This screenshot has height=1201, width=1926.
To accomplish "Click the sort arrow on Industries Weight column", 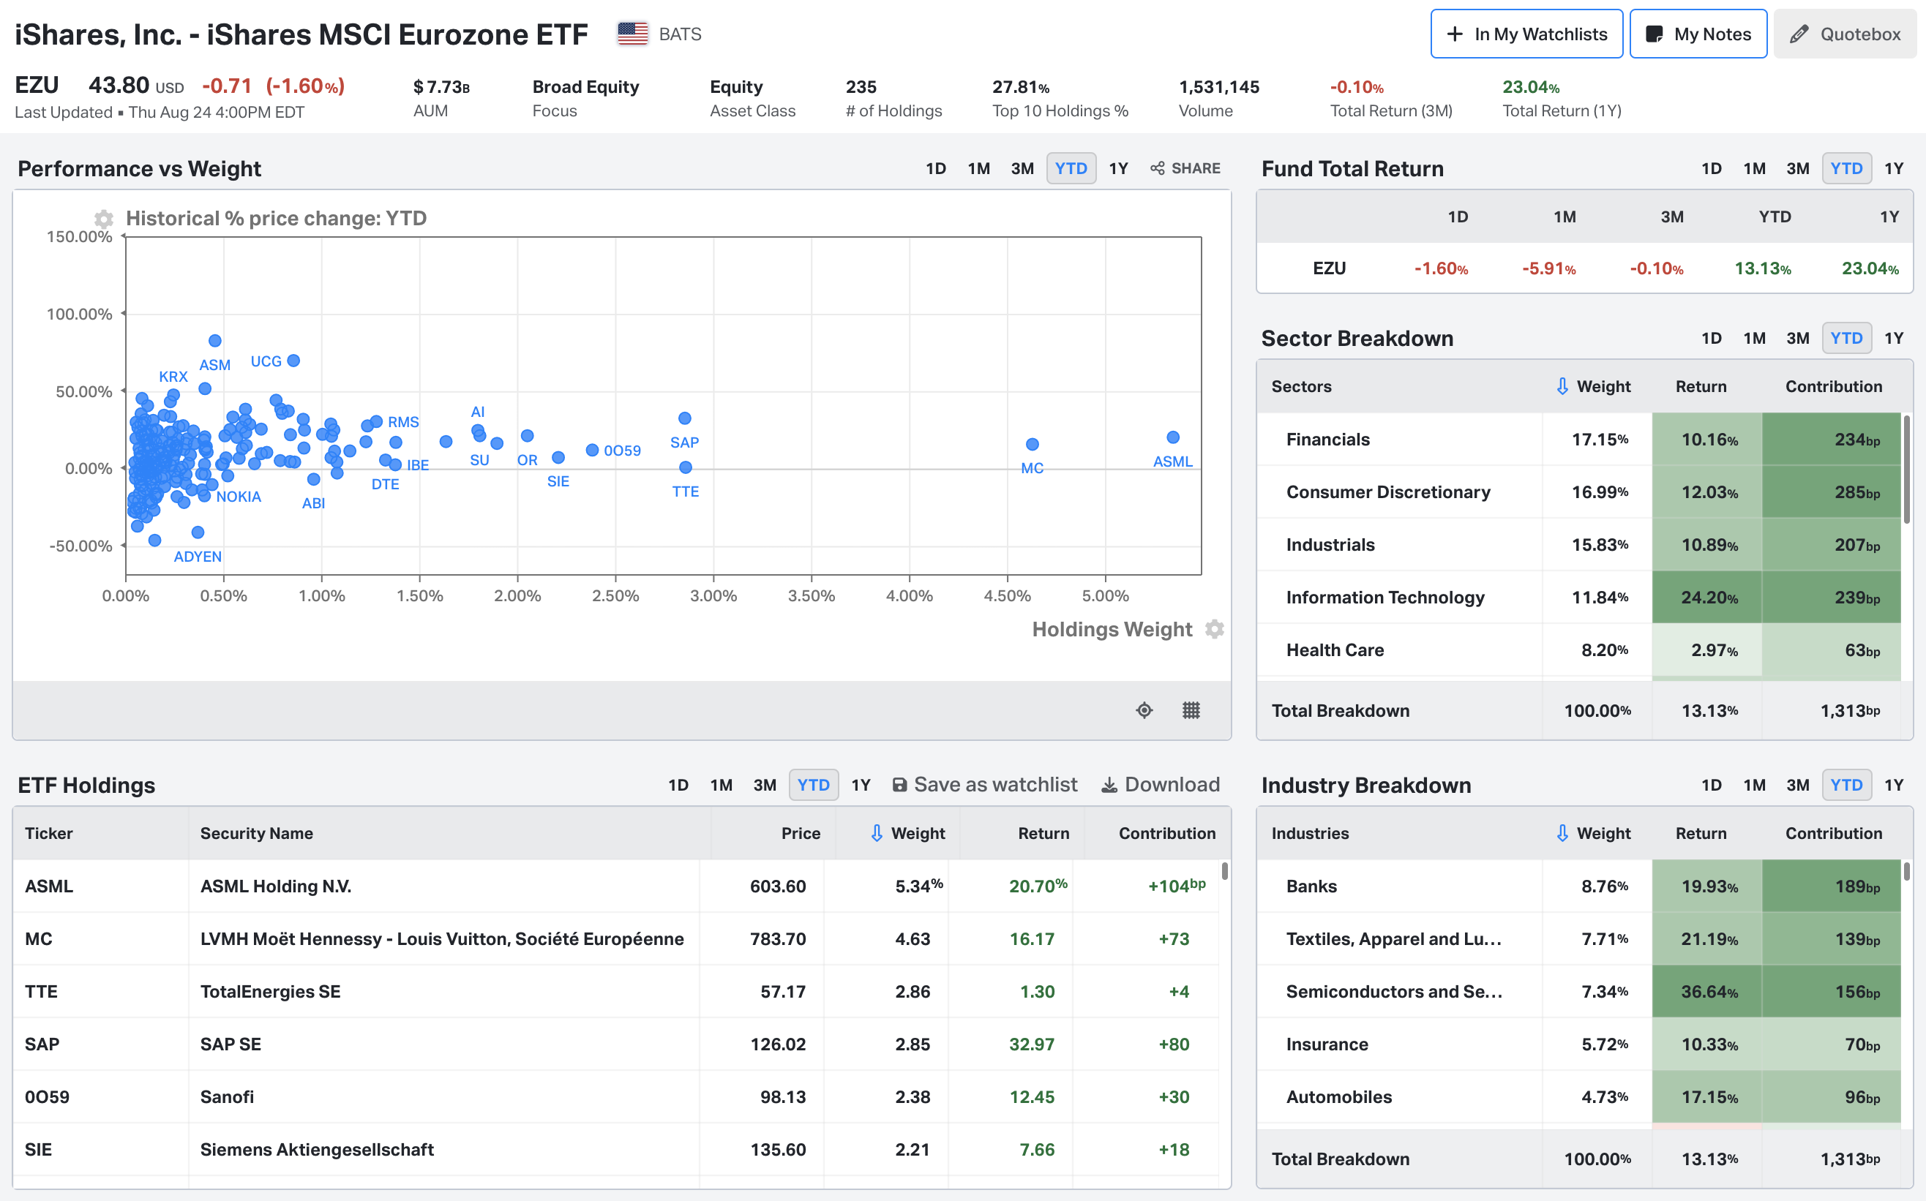I will click(1562, 833).
